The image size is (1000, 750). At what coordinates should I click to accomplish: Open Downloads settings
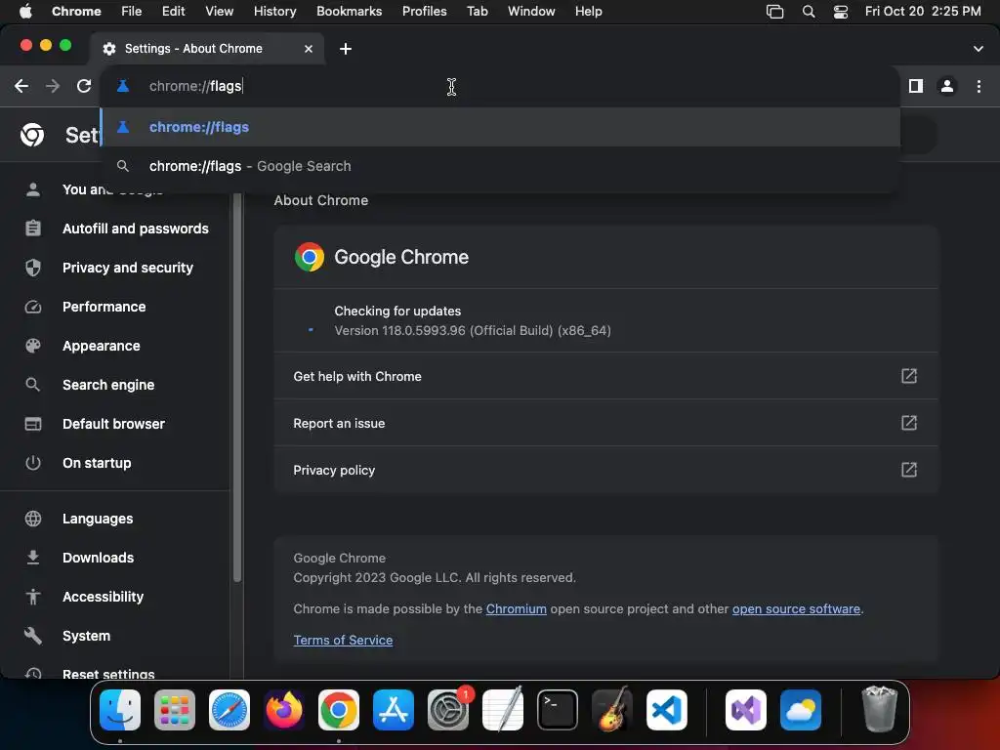(x=99, y=558)
